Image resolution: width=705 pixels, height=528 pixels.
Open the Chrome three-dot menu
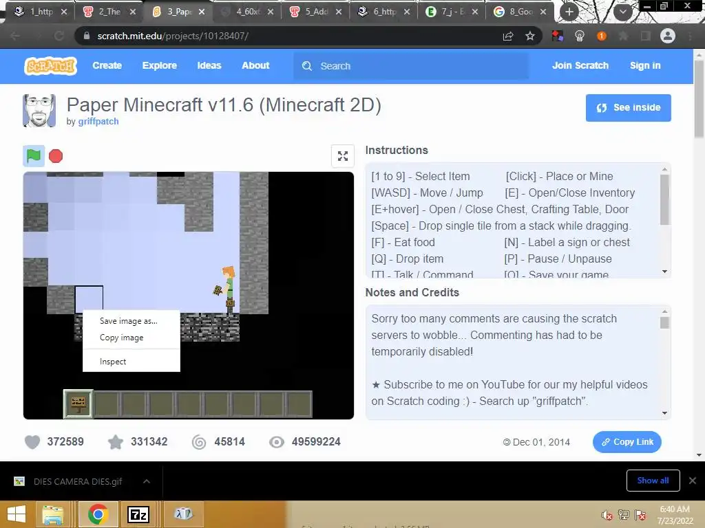[x=690, y=36]
